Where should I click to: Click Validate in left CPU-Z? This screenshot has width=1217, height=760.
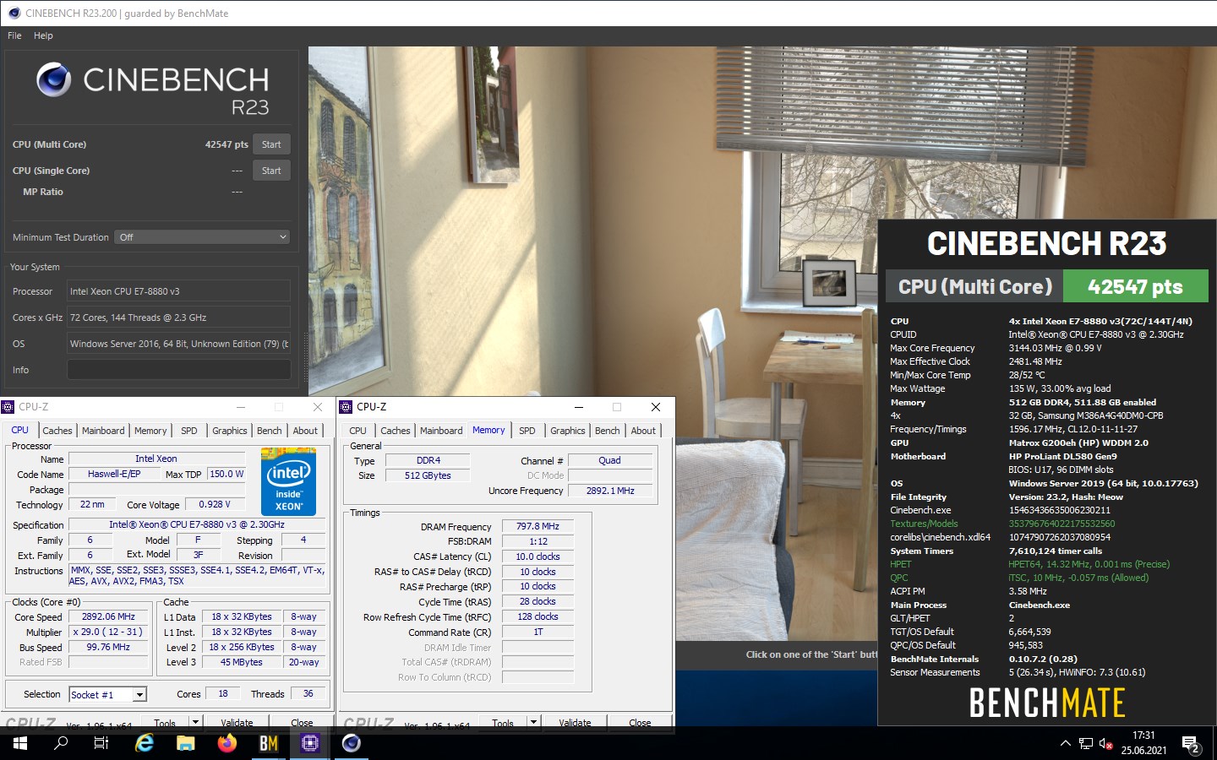coord(237,723)
